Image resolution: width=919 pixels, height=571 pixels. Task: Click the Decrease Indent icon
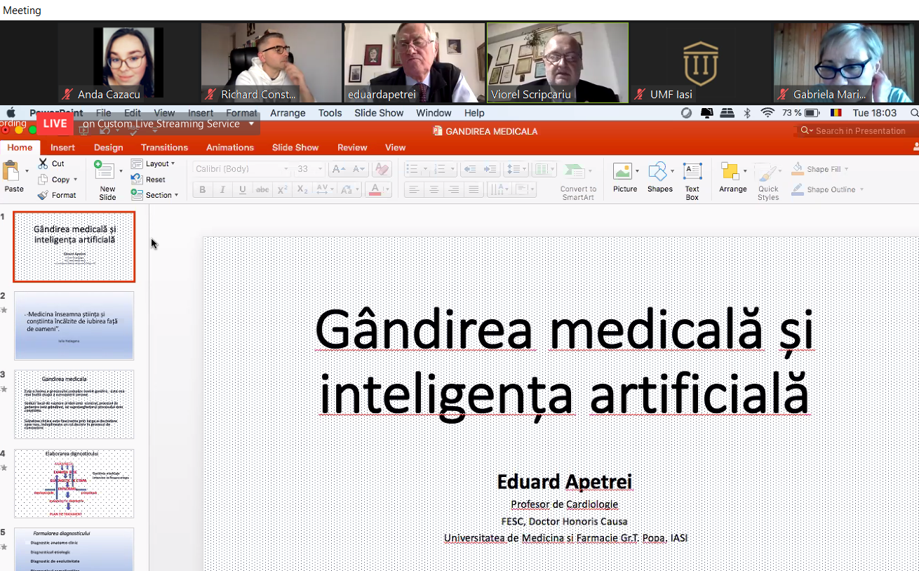click(x=470, y=169)
